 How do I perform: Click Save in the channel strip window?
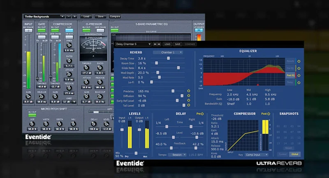pyautogui.click(x=100, y=16)
